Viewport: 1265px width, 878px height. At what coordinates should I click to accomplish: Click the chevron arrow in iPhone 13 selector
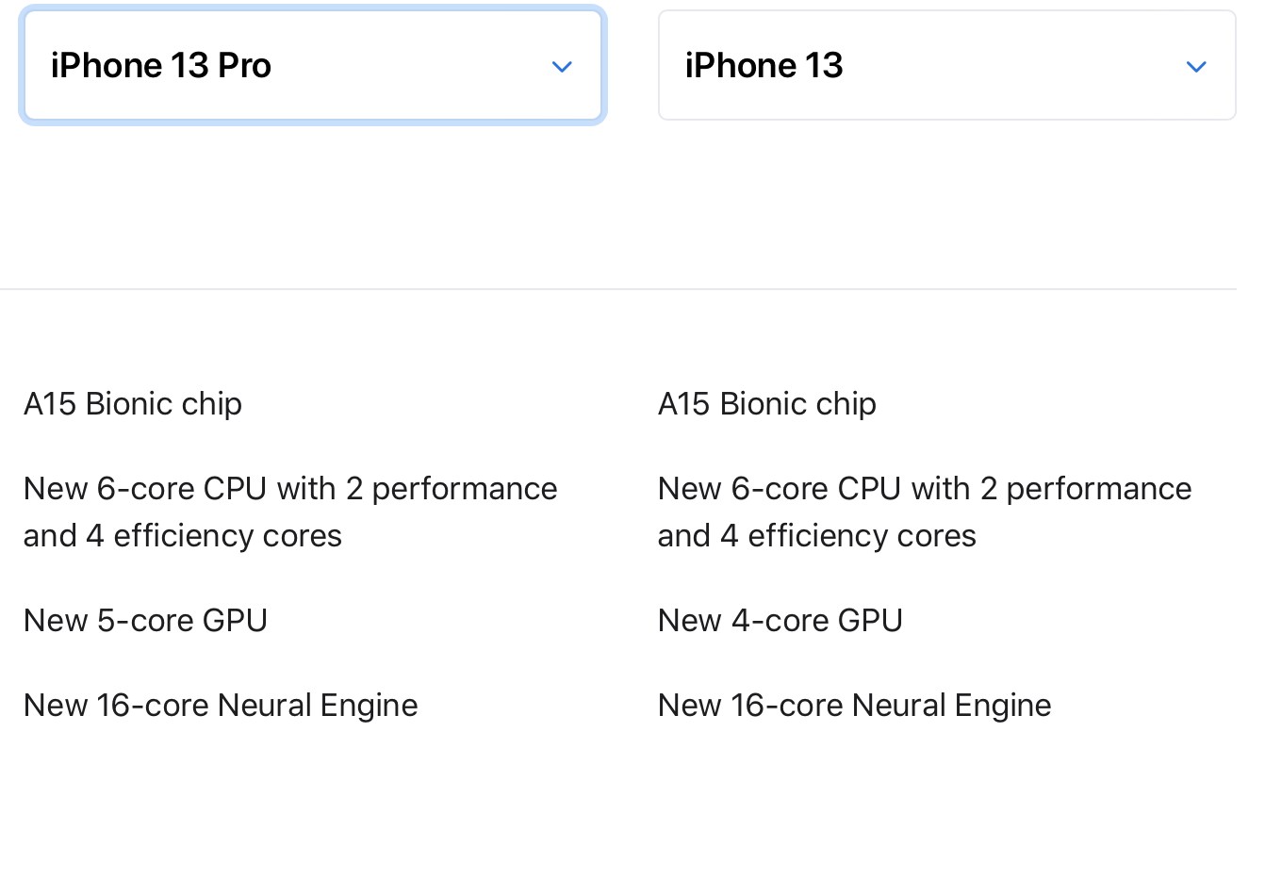coord(1196,67)
